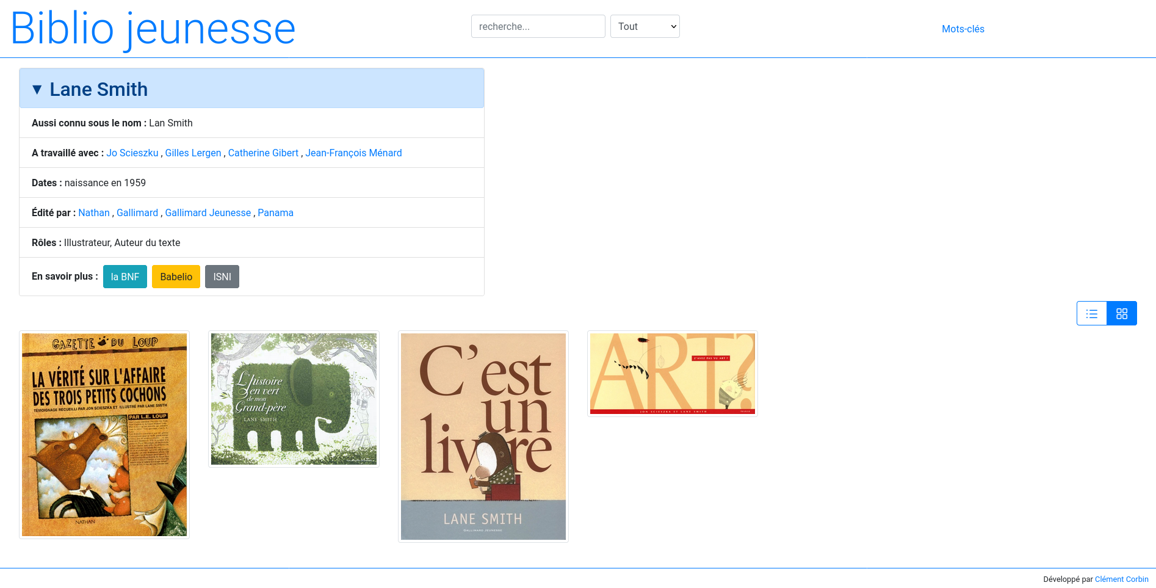View publisher Gallimard
Image resolution: width=1156 pixels, height=588 pixels.
tap(137, 212)
